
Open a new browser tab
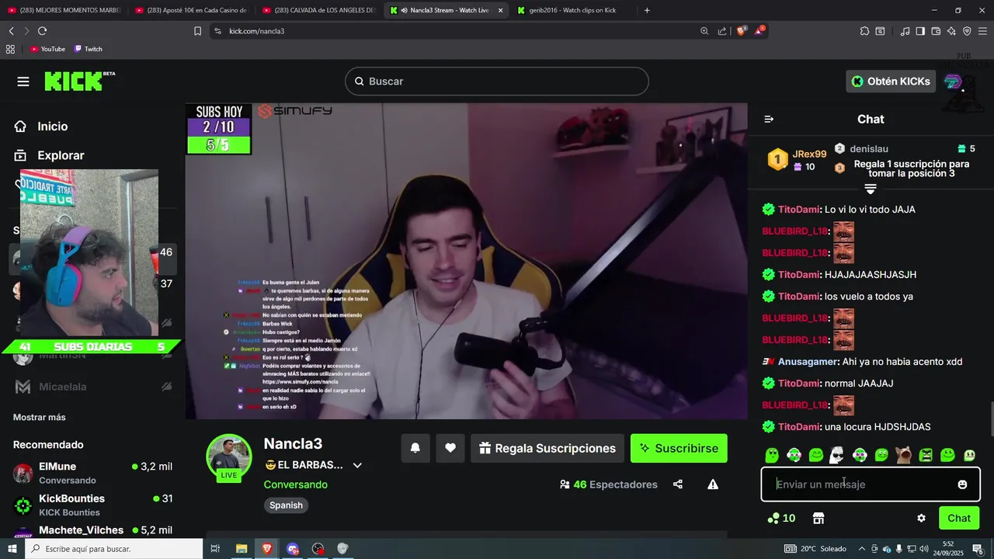647,10
